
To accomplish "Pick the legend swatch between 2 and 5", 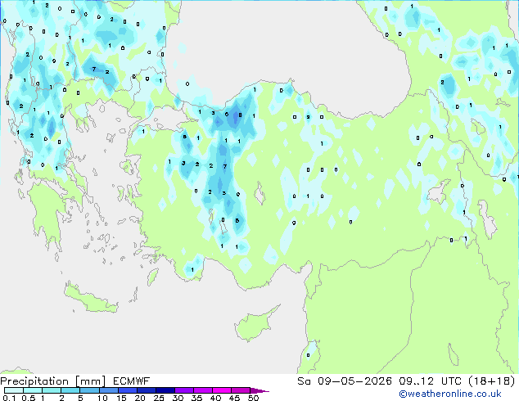I will click(x=70, y=390).
